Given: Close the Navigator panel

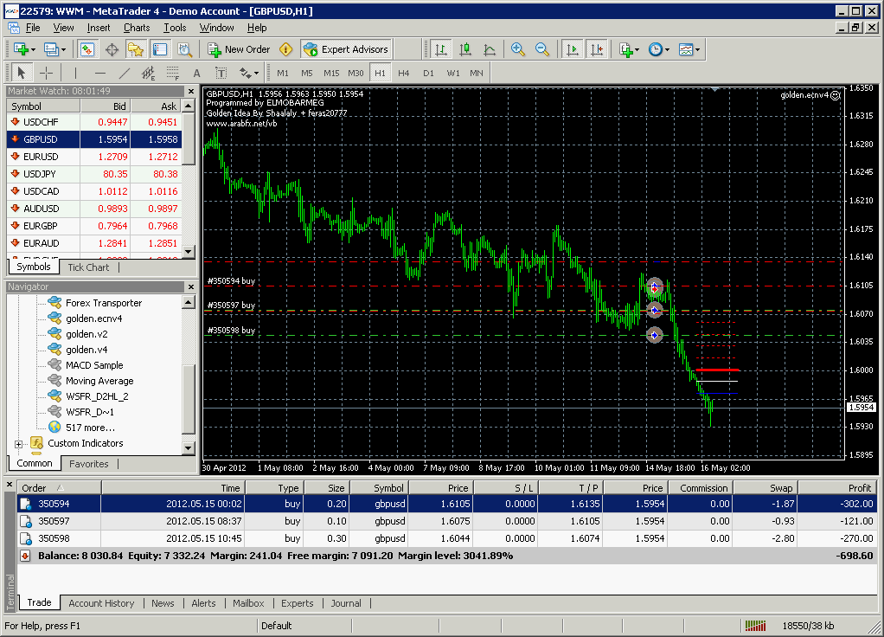Looking at the screenshot, I should point(191,286).
